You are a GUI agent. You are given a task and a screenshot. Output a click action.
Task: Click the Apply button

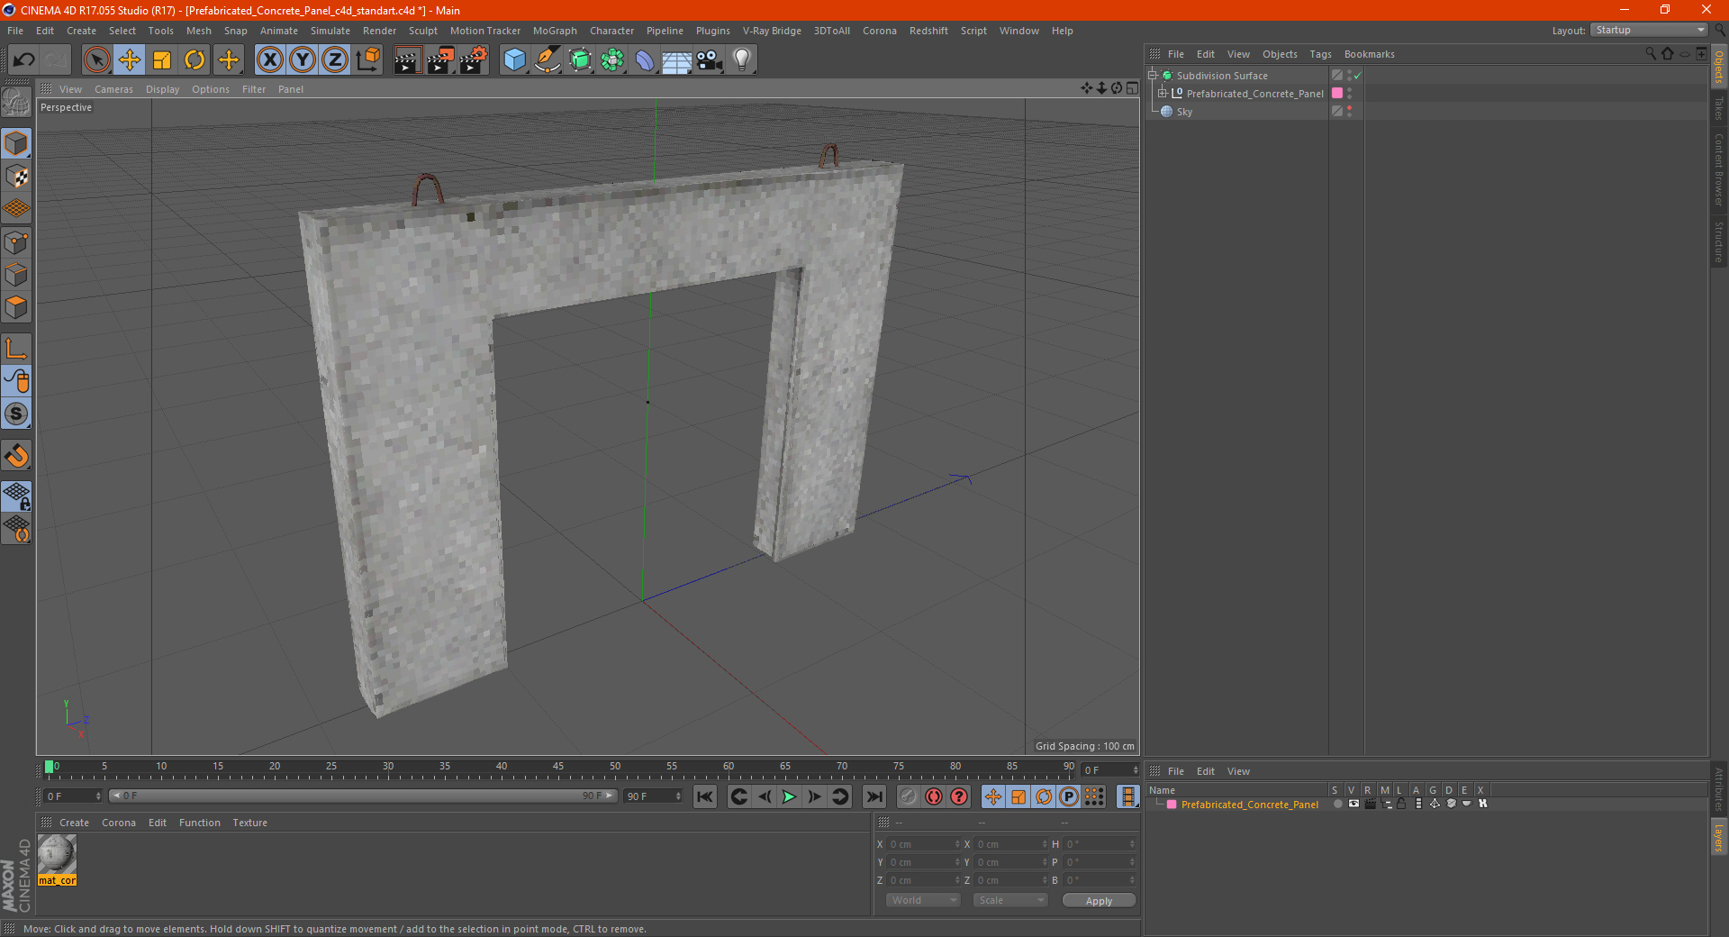tap(1099, 901)
